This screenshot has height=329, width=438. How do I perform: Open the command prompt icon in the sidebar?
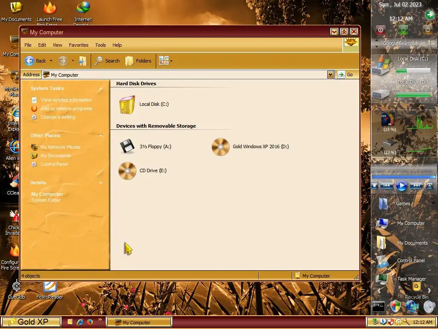pyautogui.click(x=379, y=307)
